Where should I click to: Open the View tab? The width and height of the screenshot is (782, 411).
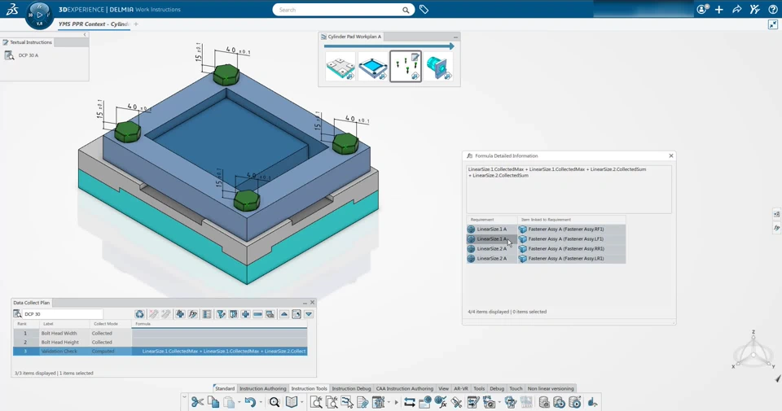coord(443,388)
